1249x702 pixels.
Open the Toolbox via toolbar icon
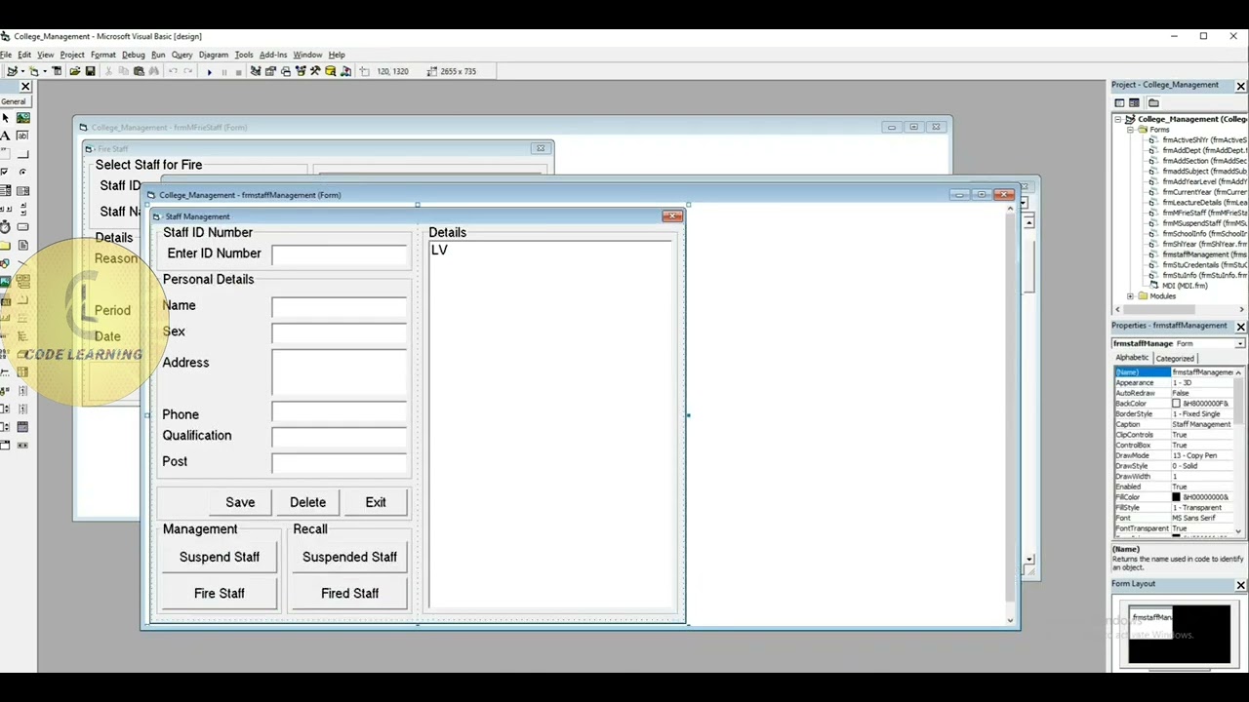coord(315,71)
